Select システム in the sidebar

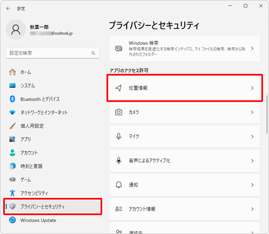(53, 86)
